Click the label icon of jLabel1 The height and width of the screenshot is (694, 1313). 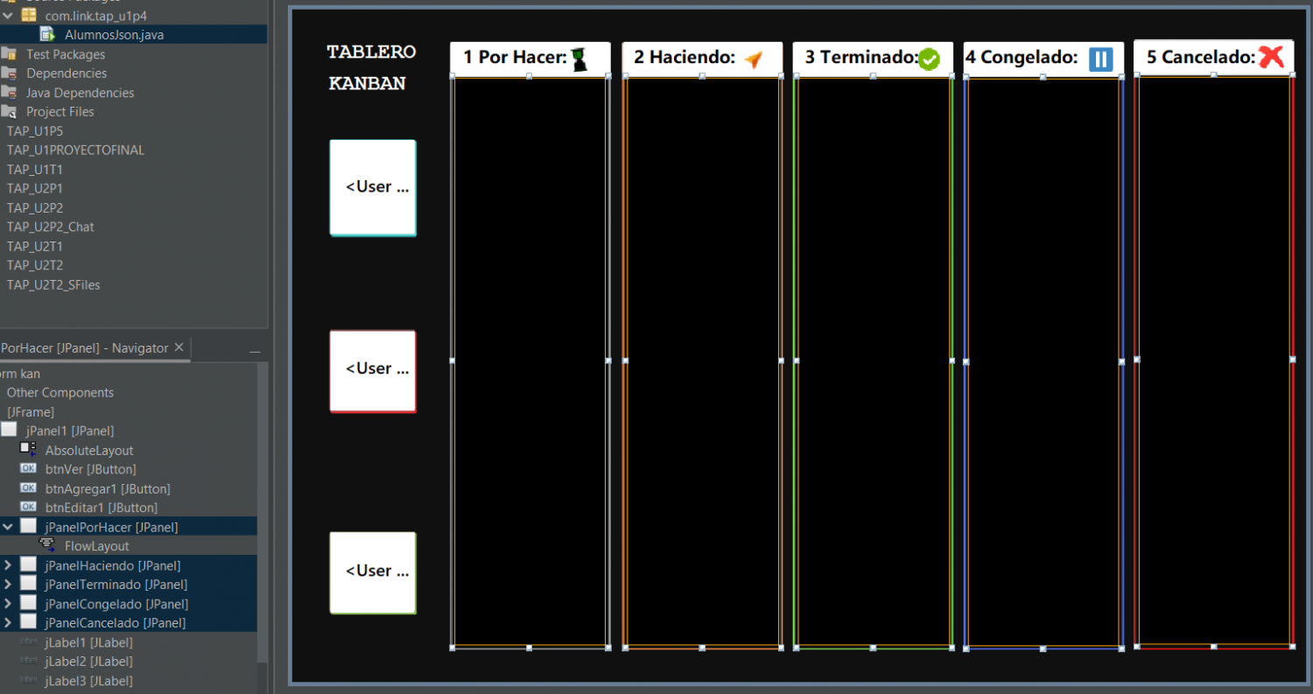(28, 642)
